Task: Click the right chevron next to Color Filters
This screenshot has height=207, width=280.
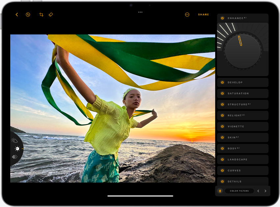Action: [265, 191]
